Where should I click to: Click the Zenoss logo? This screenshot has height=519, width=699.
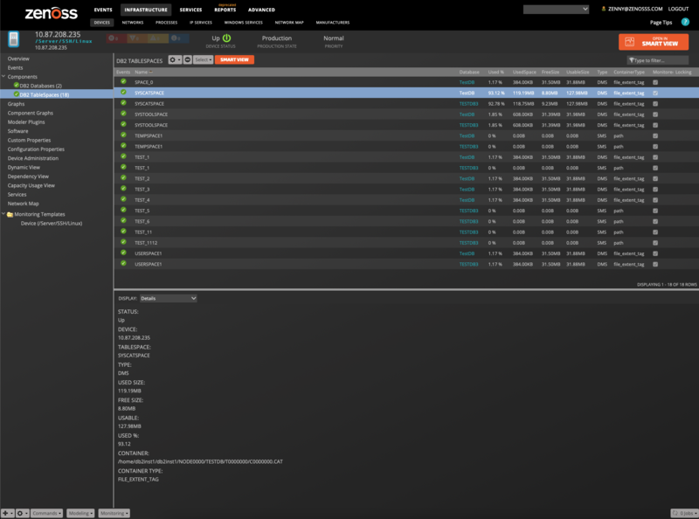pyautogui.click(x=51, y=13)
